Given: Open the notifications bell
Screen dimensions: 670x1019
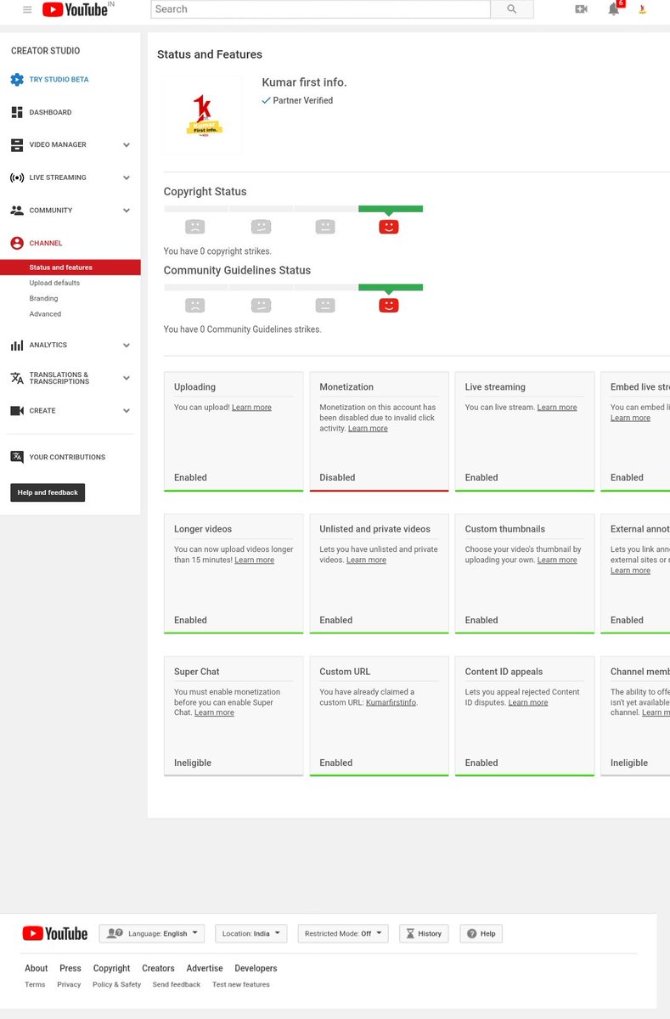Looking at the screenshot, I should click(x=613, y=9).
